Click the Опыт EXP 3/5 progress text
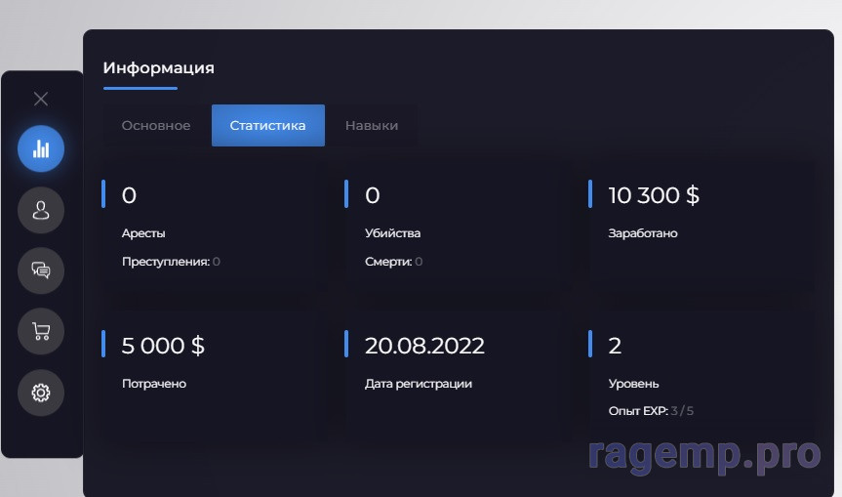 click(x=651, y=411)
